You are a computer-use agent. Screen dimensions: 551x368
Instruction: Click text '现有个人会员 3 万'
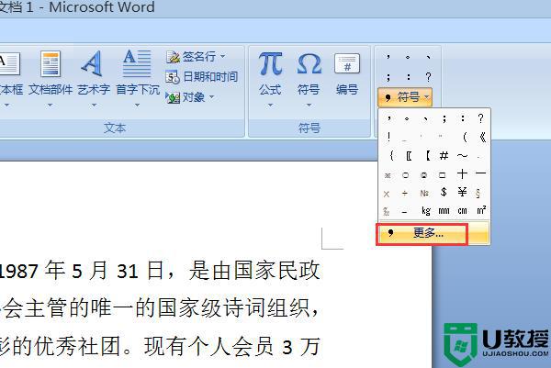point(231,346)
